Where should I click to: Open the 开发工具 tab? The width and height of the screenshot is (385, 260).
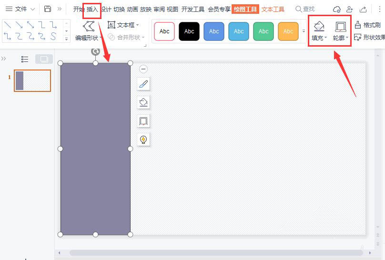pyautogui.click(x=193, y=10)
